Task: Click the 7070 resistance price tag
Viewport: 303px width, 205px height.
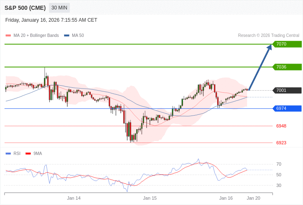Action: point(287,44)
